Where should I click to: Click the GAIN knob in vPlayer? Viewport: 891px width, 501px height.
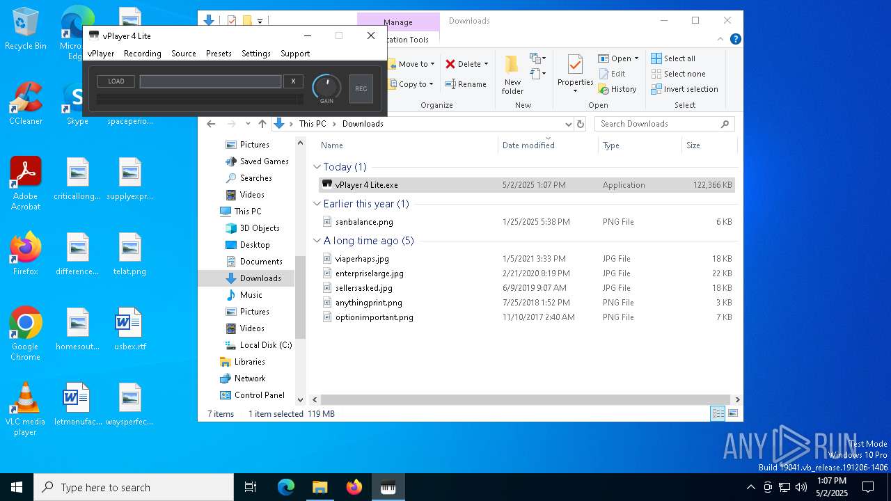click(x=326, y=87)
